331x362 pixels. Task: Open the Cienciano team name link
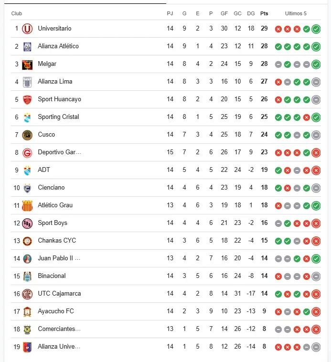pos(51,188)
